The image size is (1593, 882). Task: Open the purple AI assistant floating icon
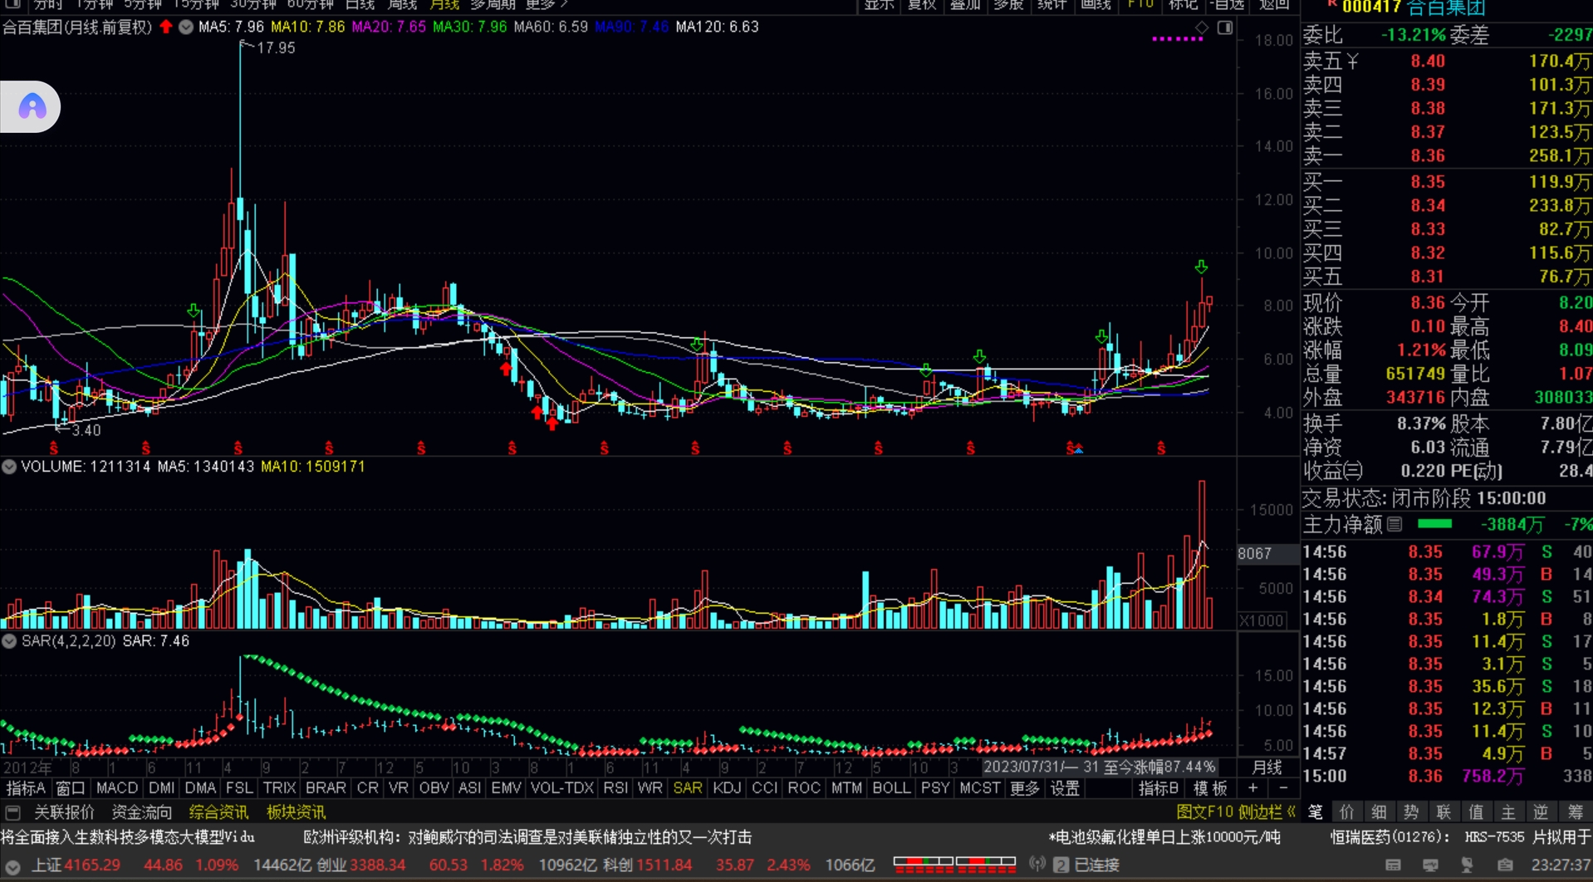pos(32,106)
